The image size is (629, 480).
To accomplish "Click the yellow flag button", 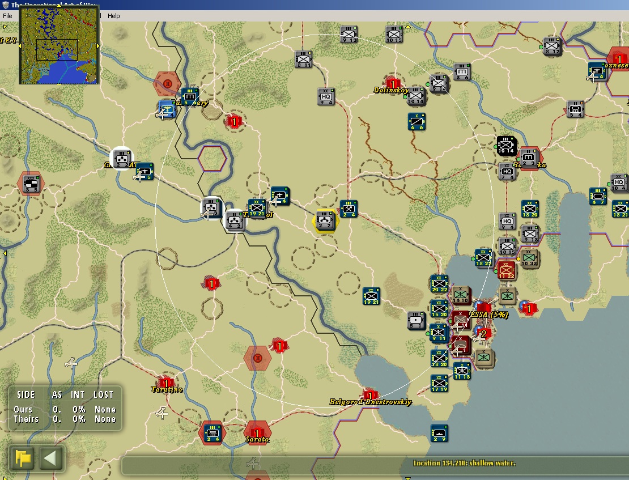I will [x=23, y=458].
